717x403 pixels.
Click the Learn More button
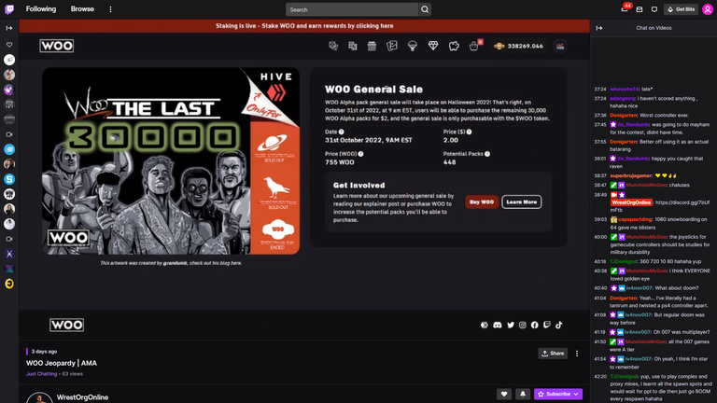click(x=522, y=201)
